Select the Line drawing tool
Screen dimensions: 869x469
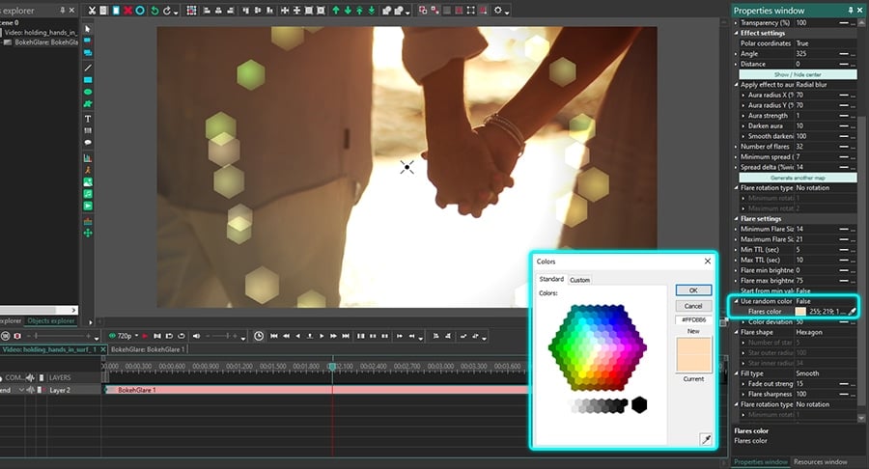click(88, 67)
